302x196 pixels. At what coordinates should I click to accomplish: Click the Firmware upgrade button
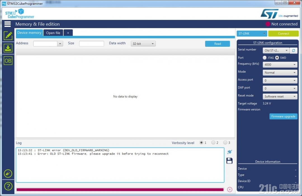point(283,116)
